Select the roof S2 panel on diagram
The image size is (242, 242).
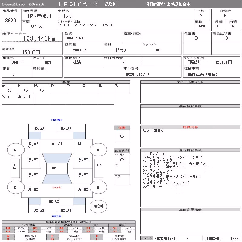(57, 168)
